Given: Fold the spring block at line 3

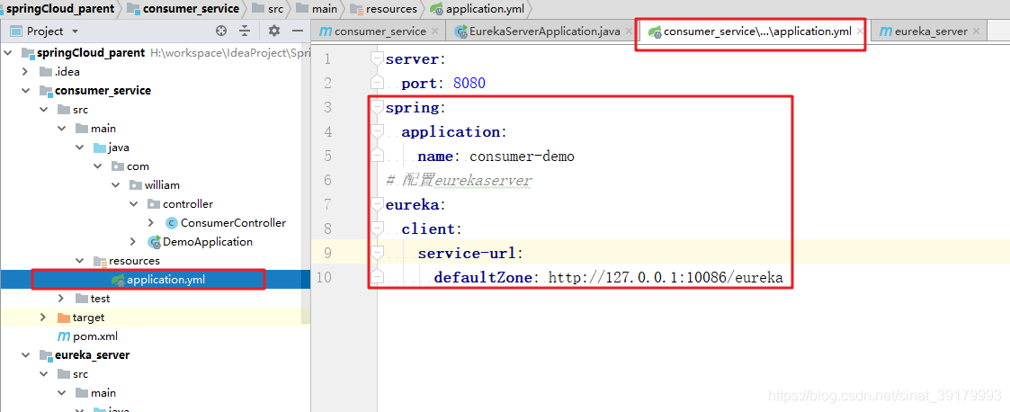Looking at the screenshot, I should [377, 108].
